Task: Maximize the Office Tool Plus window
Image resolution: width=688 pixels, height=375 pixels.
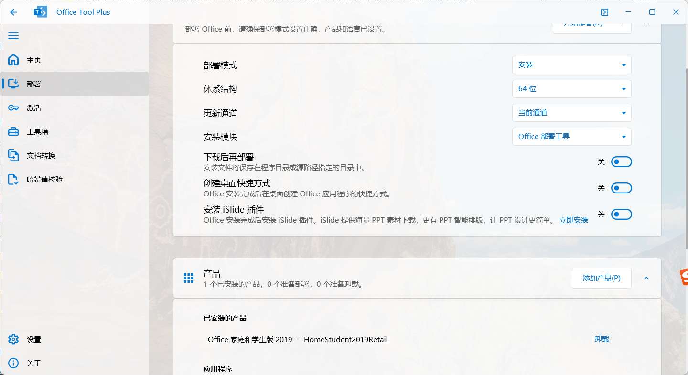Action: (652, 12)
